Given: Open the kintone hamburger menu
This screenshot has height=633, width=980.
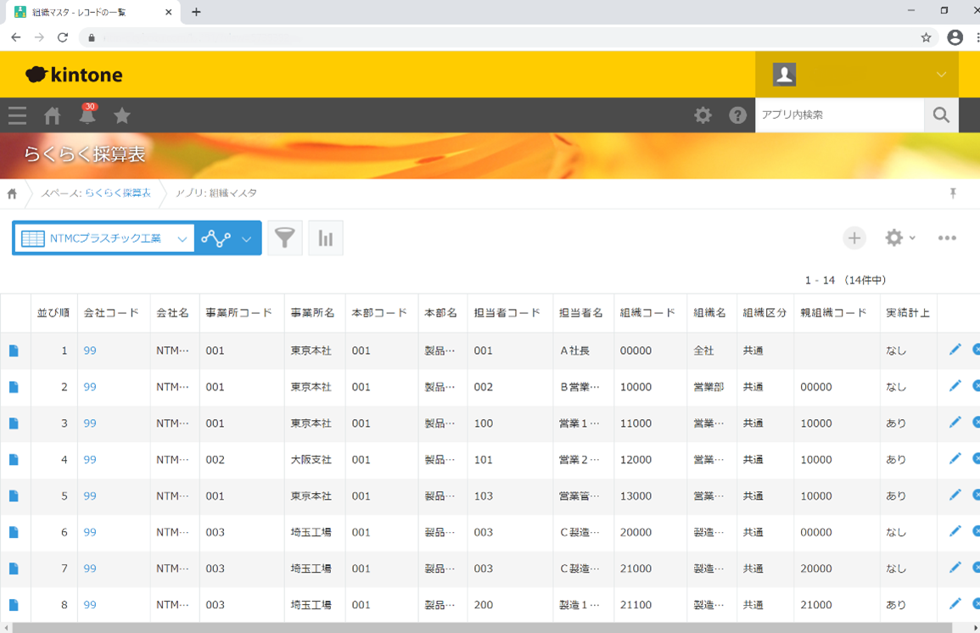Looking at the screenshot, I should click(18, 115).
